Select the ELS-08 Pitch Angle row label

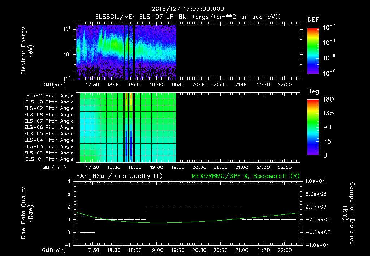click(49, 115)
